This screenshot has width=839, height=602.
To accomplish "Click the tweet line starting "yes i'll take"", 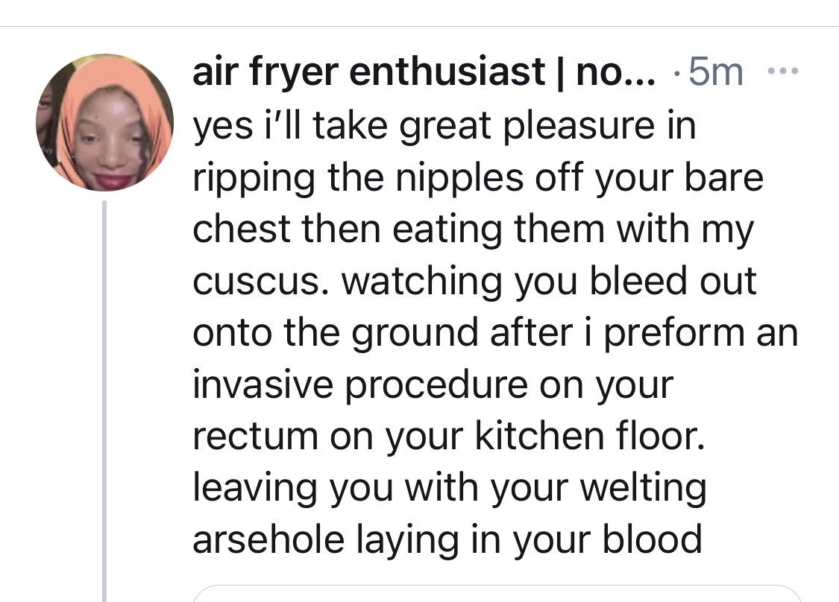I will pos(444,125).
